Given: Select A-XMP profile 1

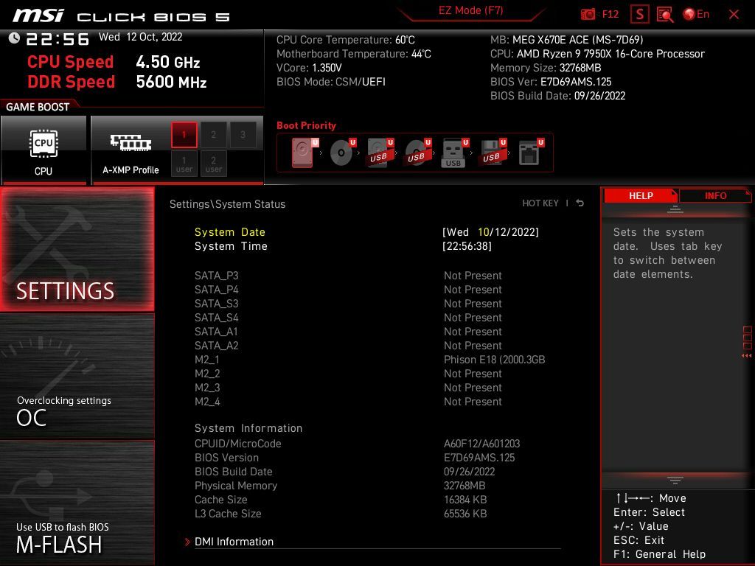Looking at the screenshot, I should pyautogui.click(x=184, y=135).
